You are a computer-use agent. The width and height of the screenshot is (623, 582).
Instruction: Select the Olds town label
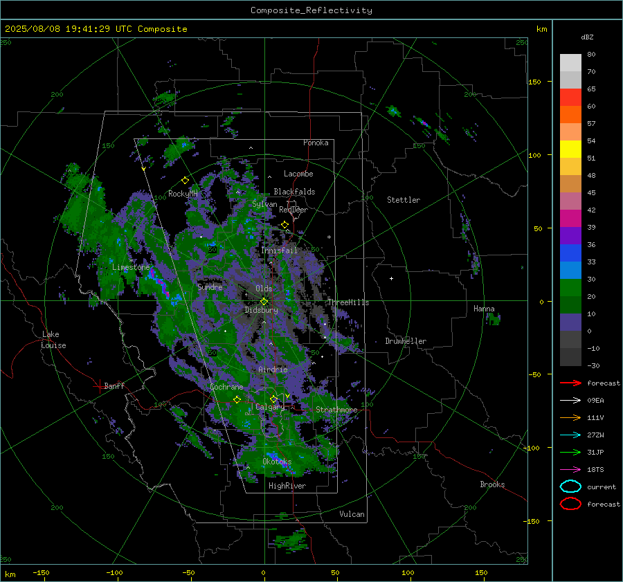pos(264,288)
